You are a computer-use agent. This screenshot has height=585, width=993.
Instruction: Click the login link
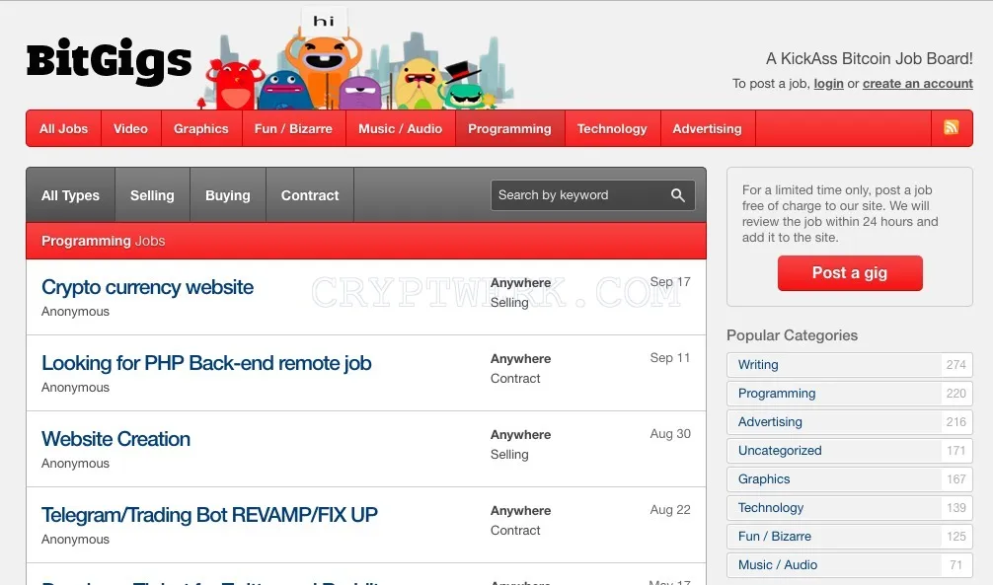click(x=828, y=84)
